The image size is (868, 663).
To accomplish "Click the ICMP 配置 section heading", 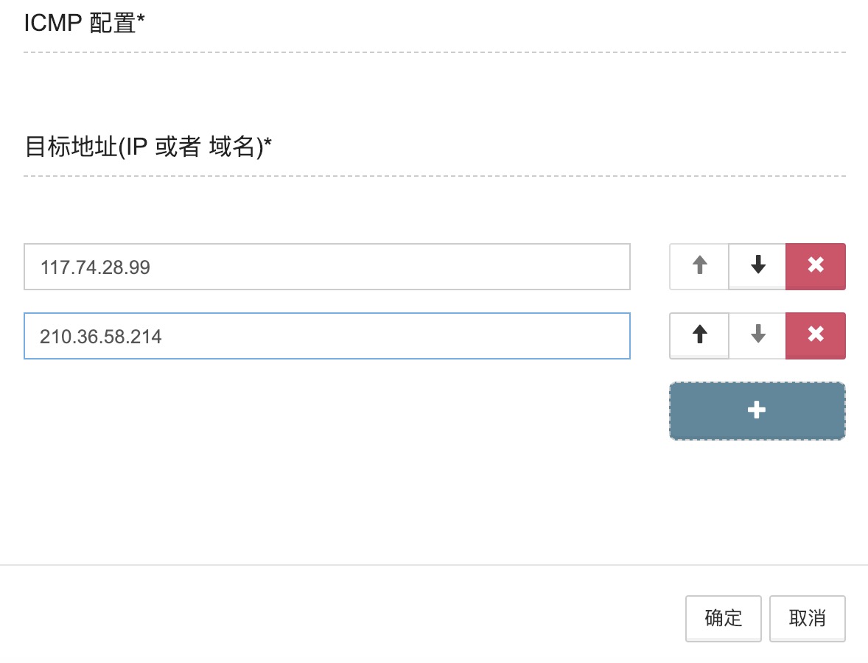I will point(80,24).
